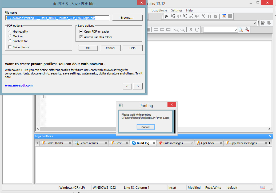Click Read/Write in status bar

213,188
